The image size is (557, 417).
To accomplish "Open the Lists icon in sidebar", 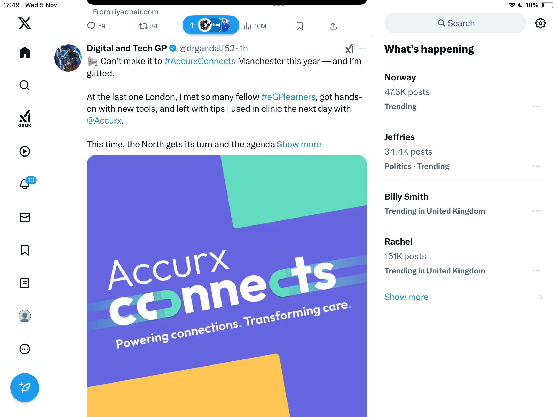I will 25,283.
